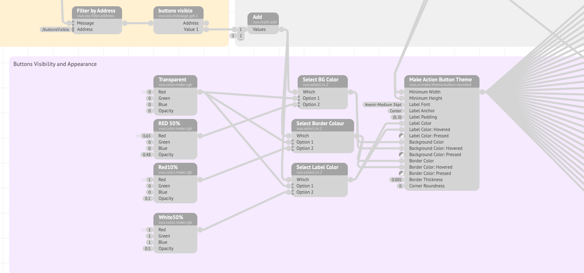The width and height of the screenshot is (584, 273).
Task: Edit the 0.48 Opacity value on RED 50%
Action: pos(147,154)
